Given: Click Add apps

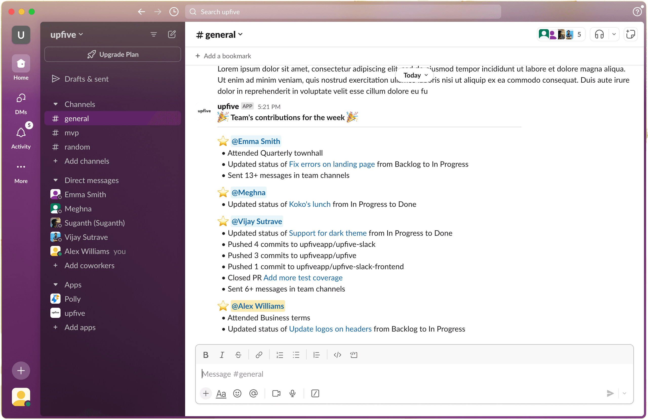Looking at the screenshot, I should [x=112, y=327].
